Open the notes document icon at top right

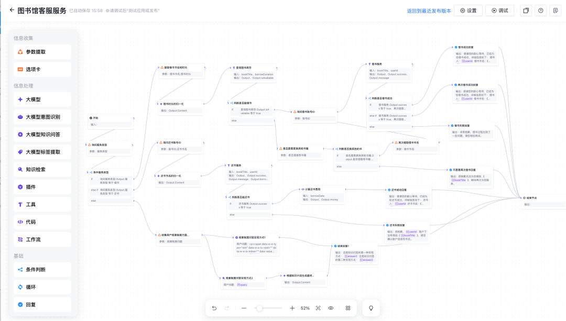(x=555, y=10)
